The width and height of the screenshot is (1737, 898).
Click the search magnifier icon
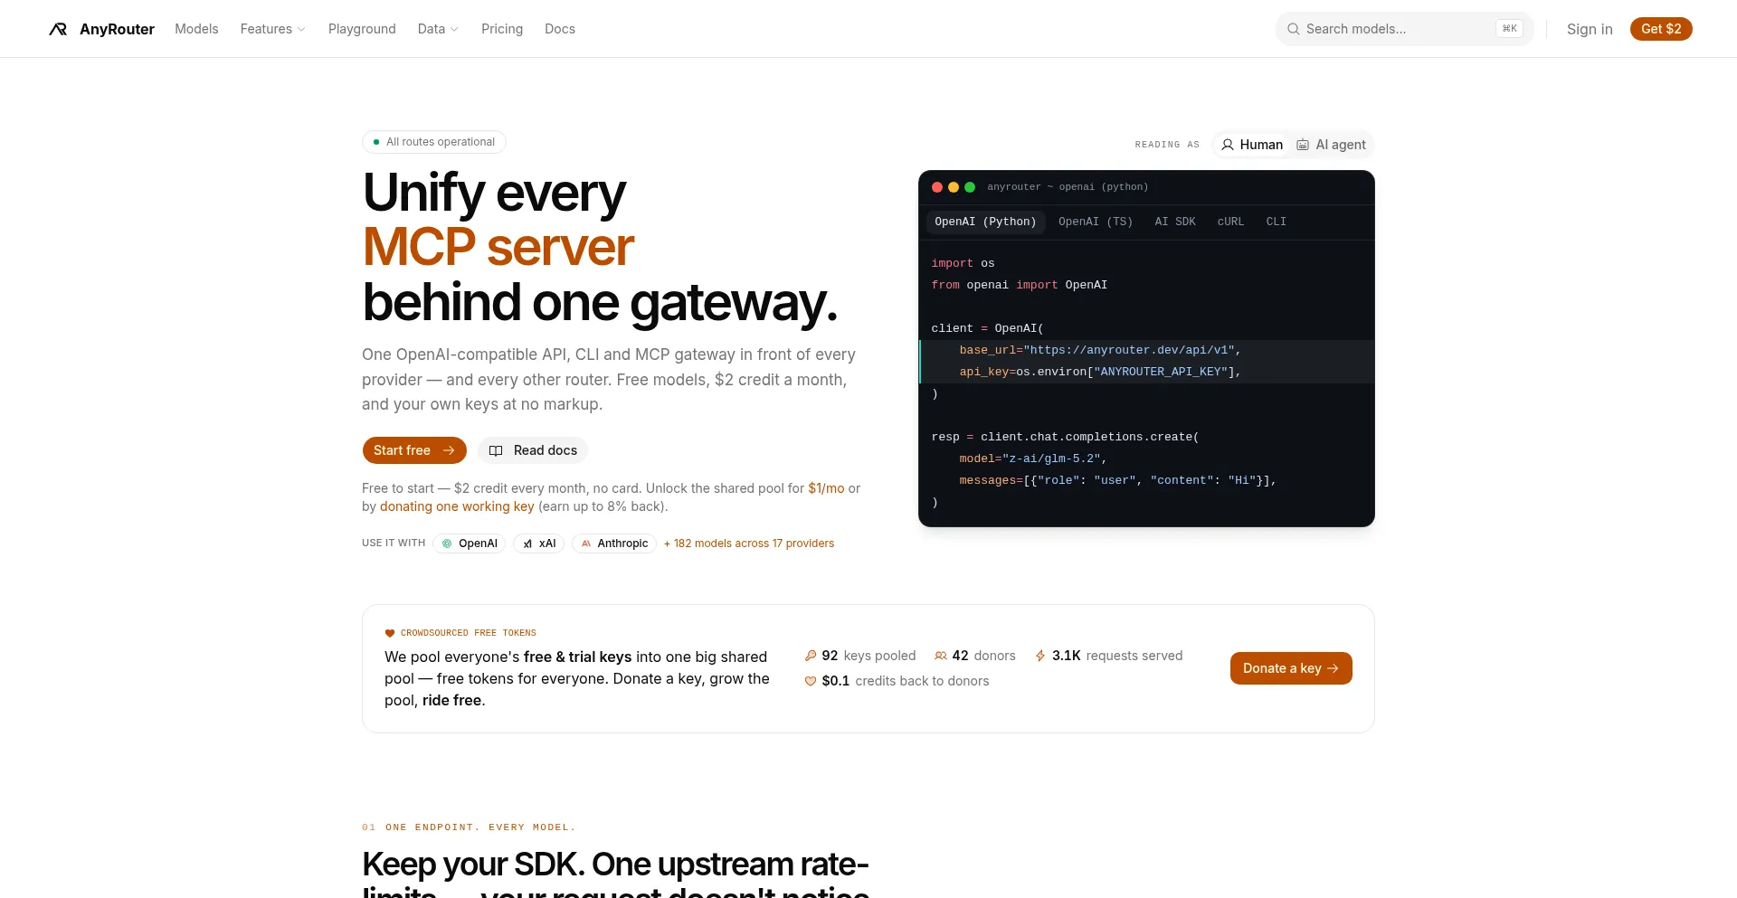pos(1294,29)
